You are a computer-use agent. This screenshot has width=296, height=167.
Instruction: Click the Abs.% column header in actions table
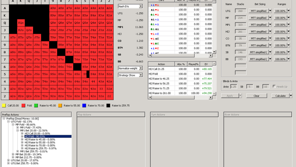(x=181, y=64)
